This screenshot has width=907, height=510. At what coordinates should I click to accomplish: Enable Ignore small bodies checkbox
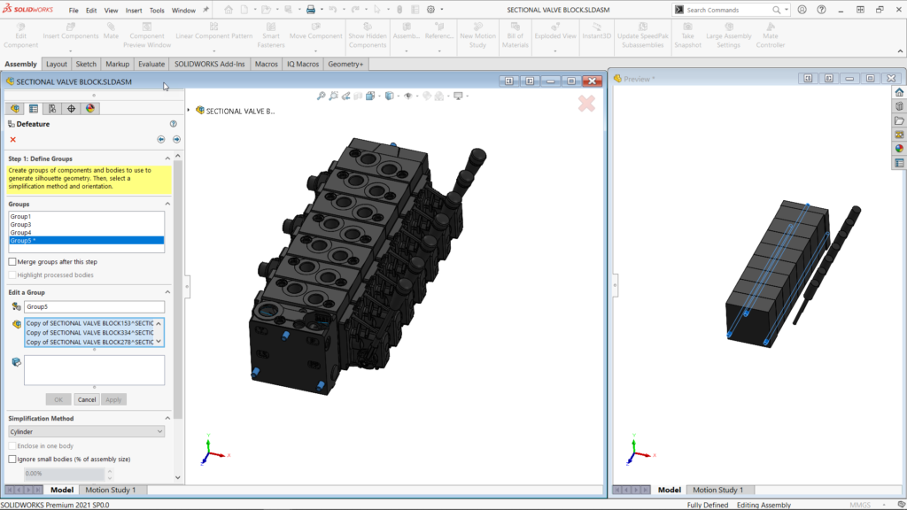12,460
